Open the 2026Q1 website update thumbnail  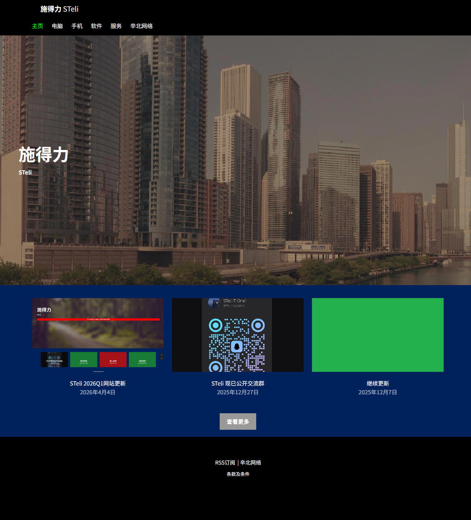tap(98, 335)
